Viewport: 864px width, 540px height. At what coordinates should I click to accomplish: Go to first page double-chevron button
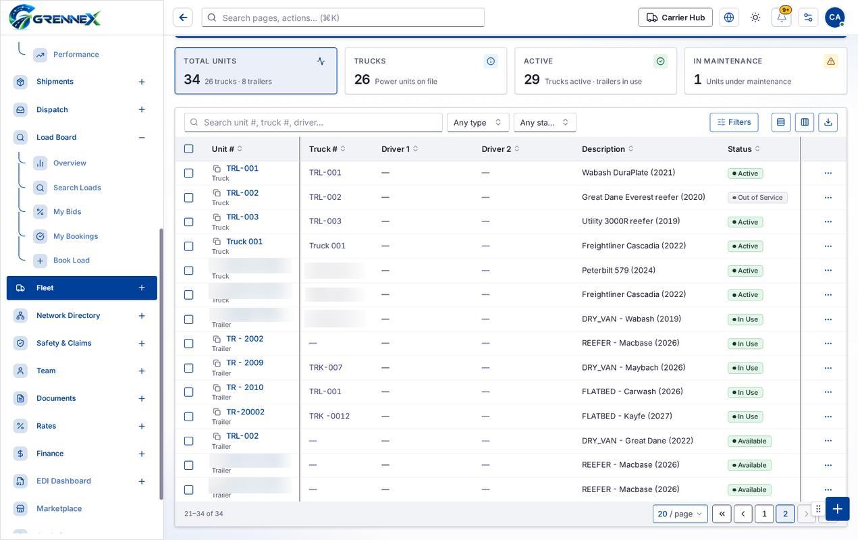[722, 514]
